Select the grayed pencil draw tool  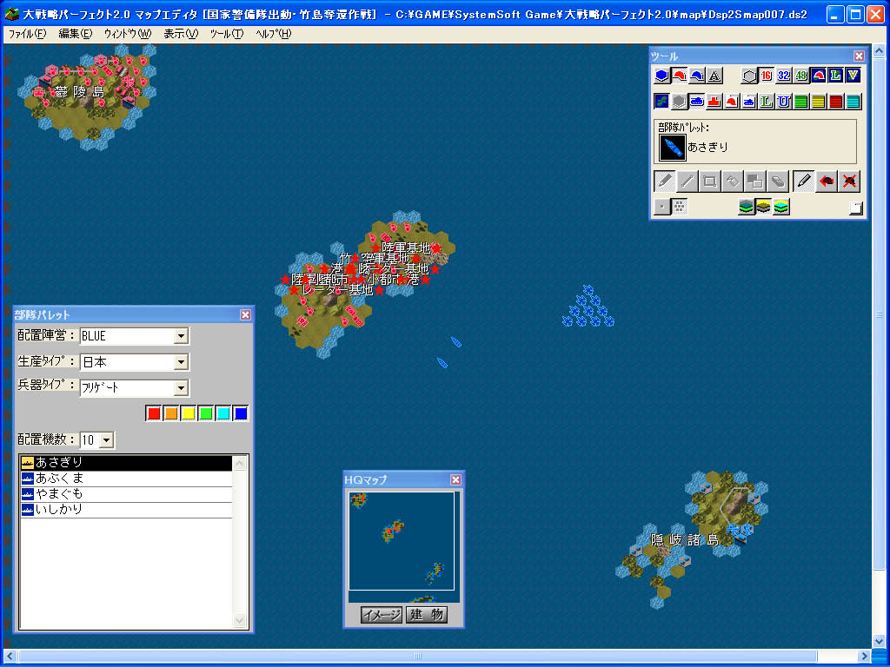[664, 182]
